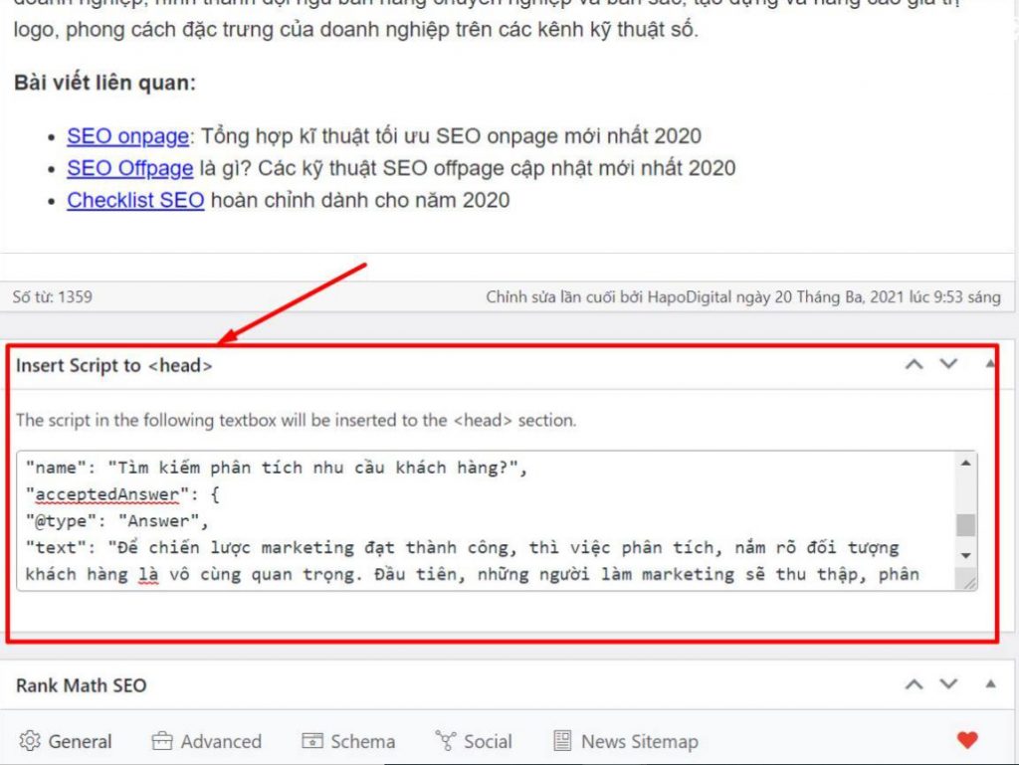1019x765 pixels.
Task: Click the textbox resize handle corner
Action: click(968, 583)
